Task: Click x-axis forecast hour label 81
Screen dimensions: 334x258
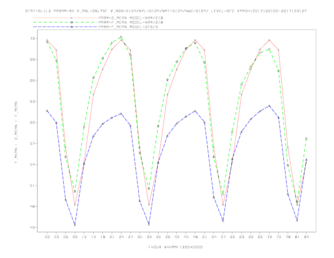Action: point(297,237)
